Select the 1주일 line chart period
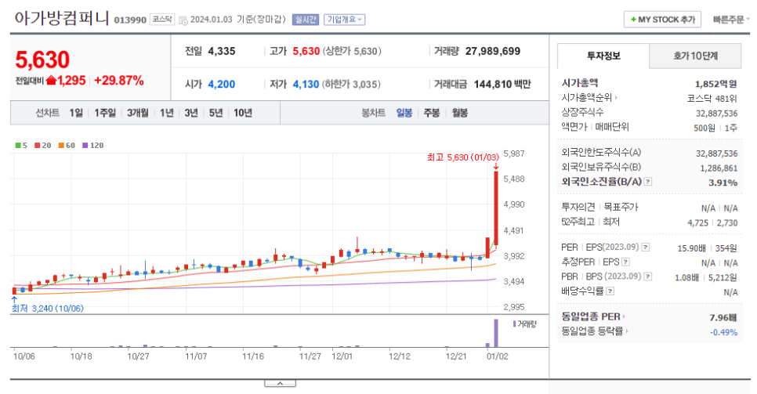 pos(105,113)
